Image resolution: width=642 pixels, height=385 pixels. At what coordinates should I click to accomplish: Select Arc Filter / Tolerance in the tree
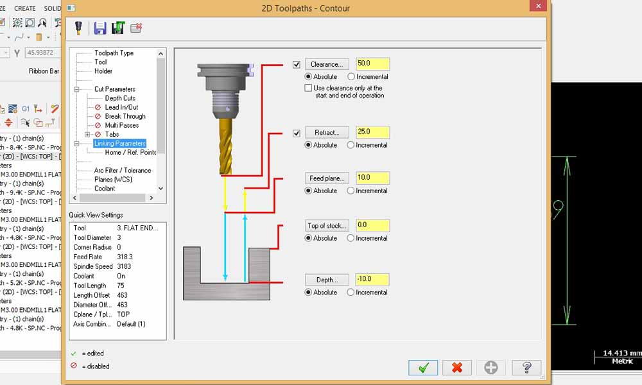pyautogui.click(x=123, y=170)
